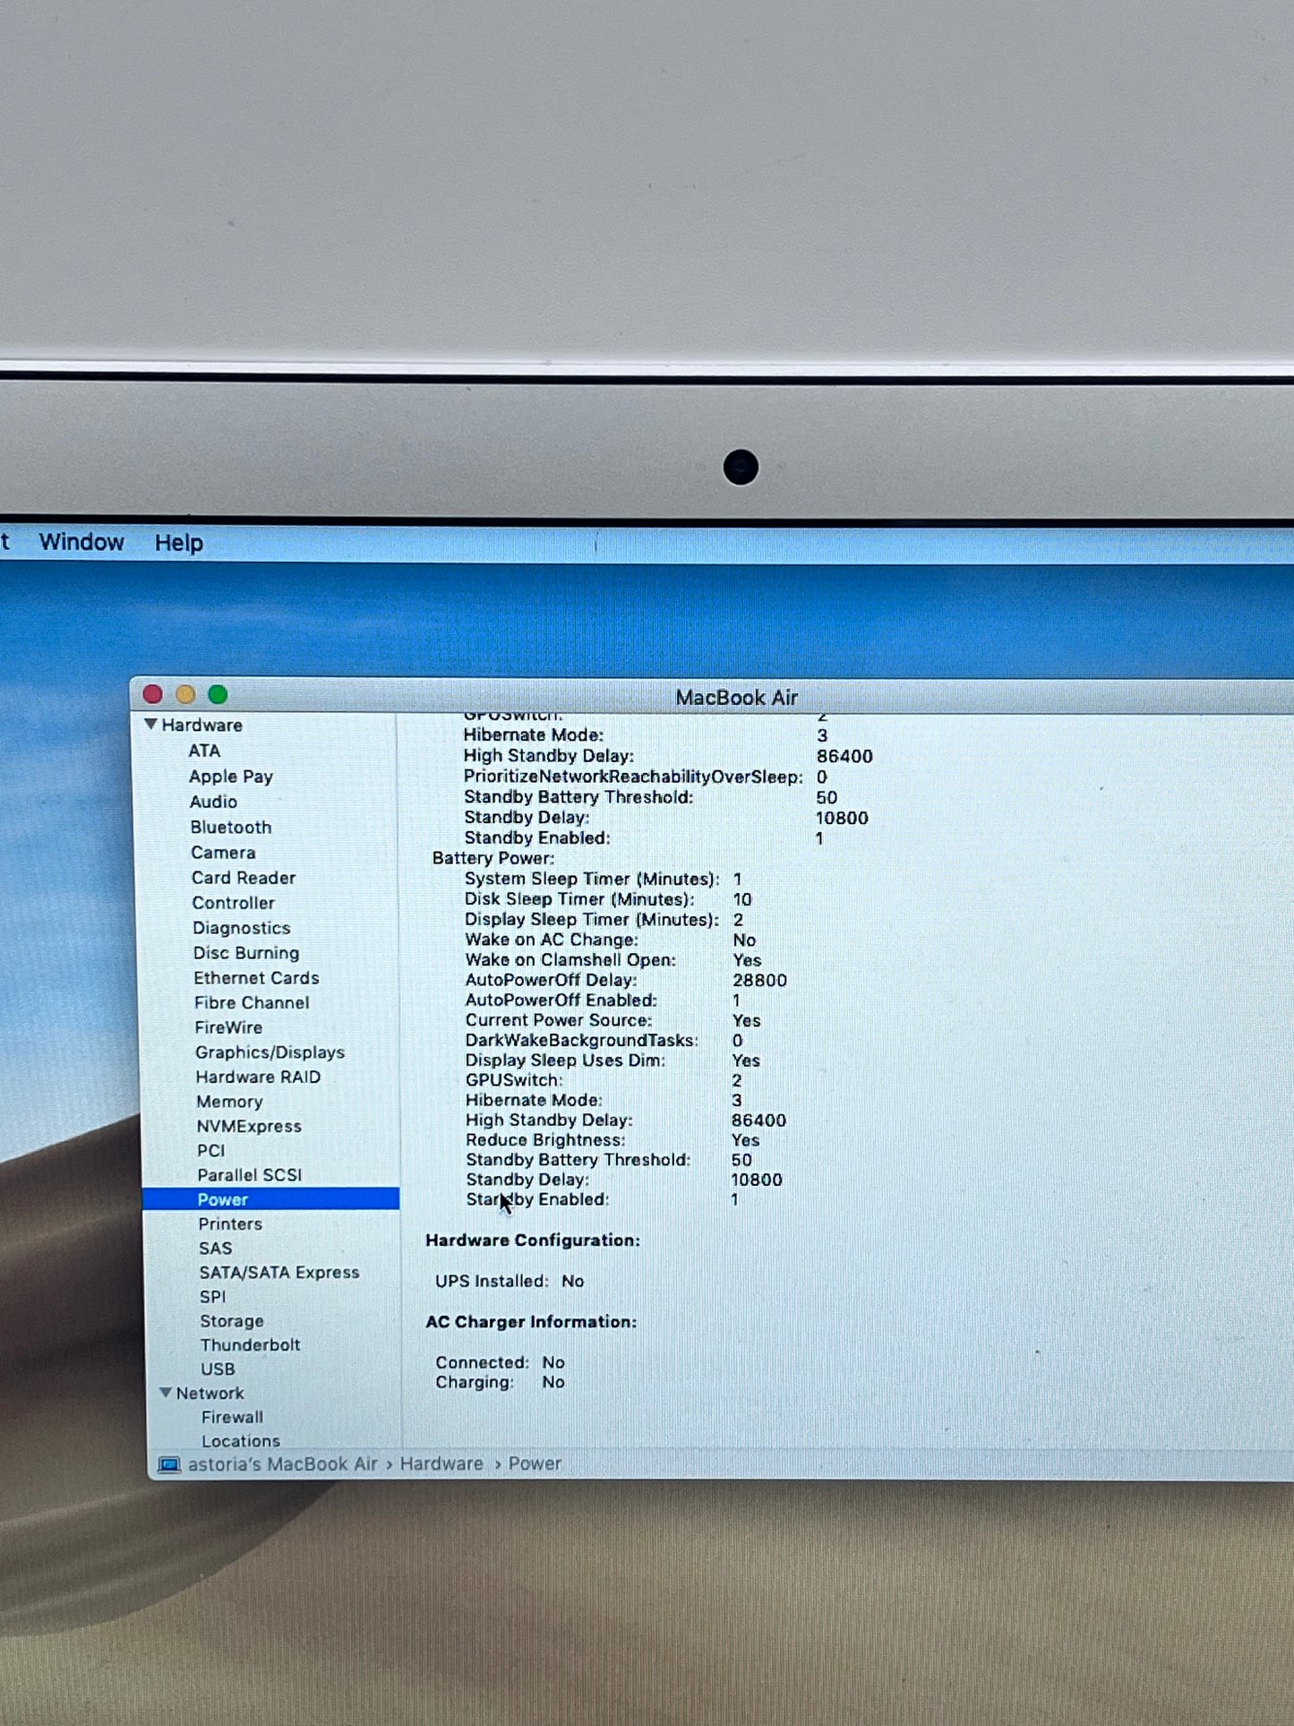This screenshot has height=1726, width=1294.
Task: Select NVMExpress in the sidebar
Action: click(x=249, y=1126)
